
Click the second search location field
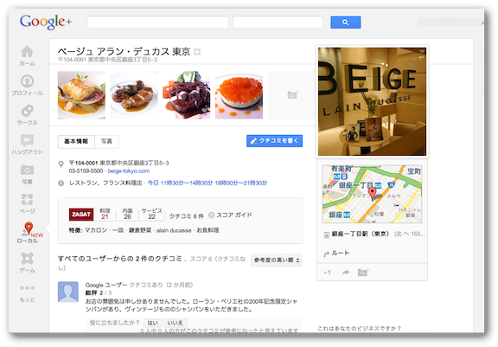pyautogui.click(x=278, y=22)
